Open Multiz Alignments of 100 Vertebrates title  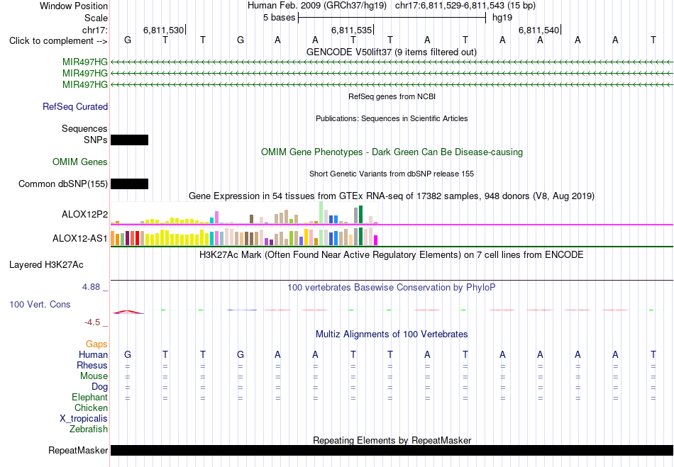coord(392,334)
